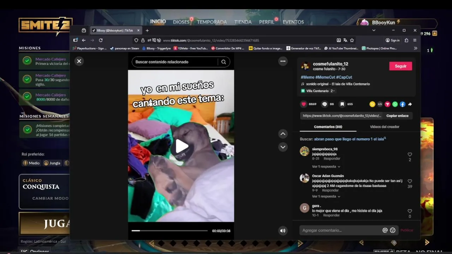452x254 pixels.
Task: Open browser hamburger menu
Action: [x=415, y=40]
